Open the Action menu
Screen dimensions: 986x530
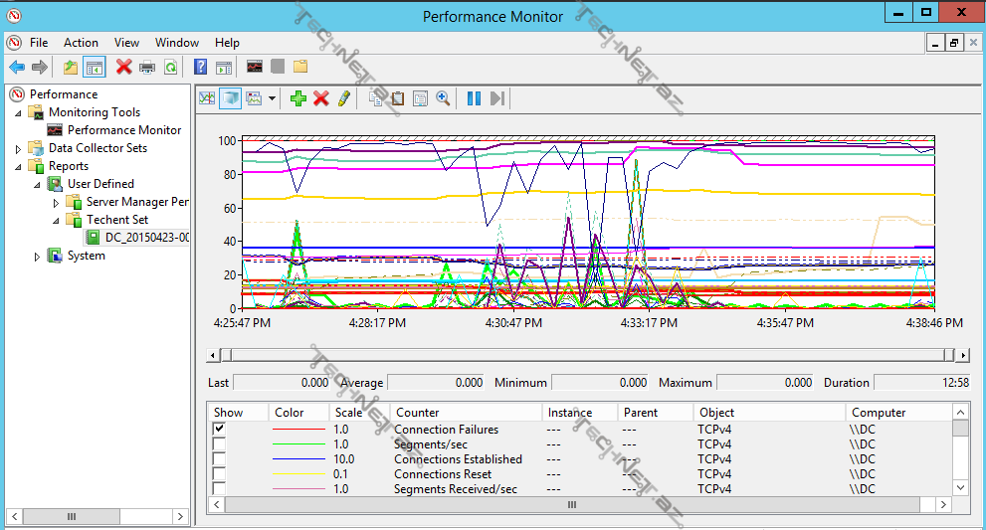point(81,43)
